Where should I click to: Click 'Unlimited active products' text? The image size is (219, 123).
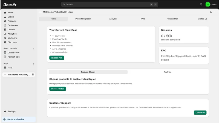point(62,46)
